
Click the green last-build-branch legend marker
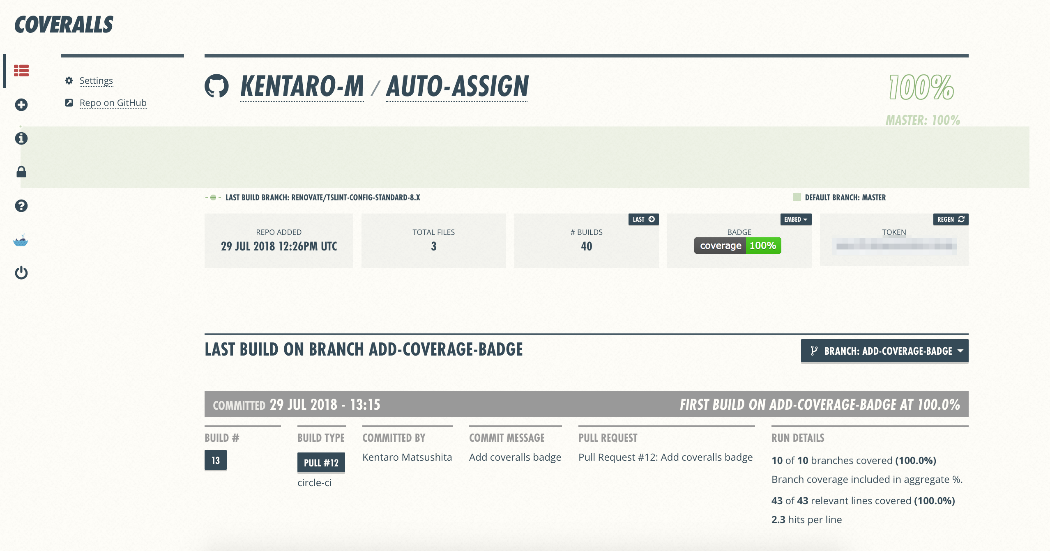pos(213,197)
